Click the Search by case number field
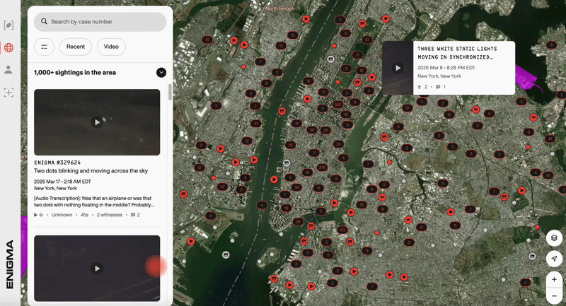The width and height of the screenshot is (566, 306). (x=100, y=22)
